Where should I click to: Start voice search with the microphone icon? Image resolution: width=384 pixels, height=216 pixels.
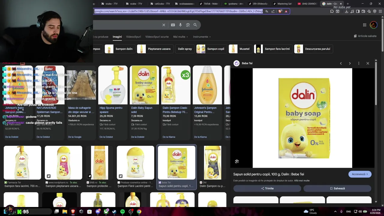tap(180, 25)
